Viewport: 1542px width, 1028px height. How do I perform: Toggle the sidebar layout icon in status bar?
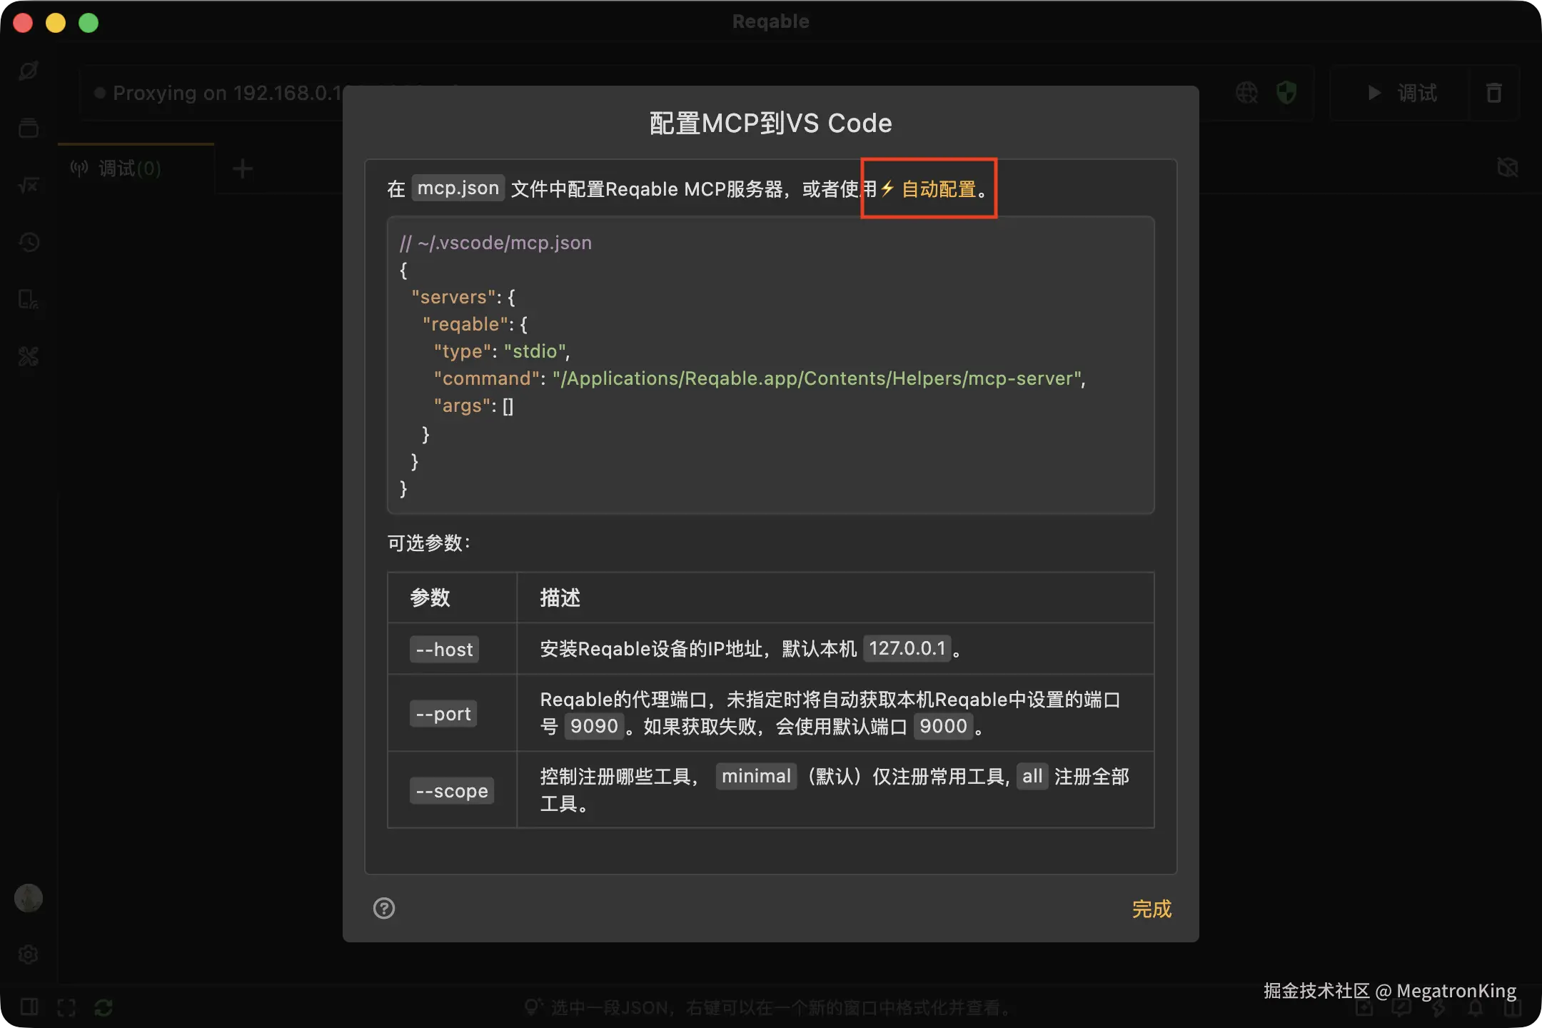tap(29, 1007)
